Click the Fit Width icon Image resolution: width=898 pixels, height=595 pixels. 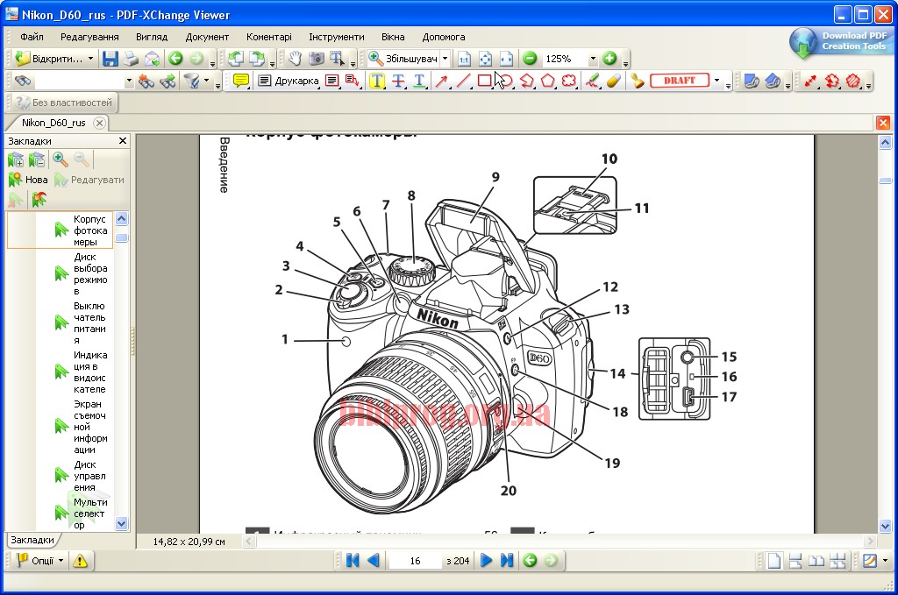[x=506, y=59]
